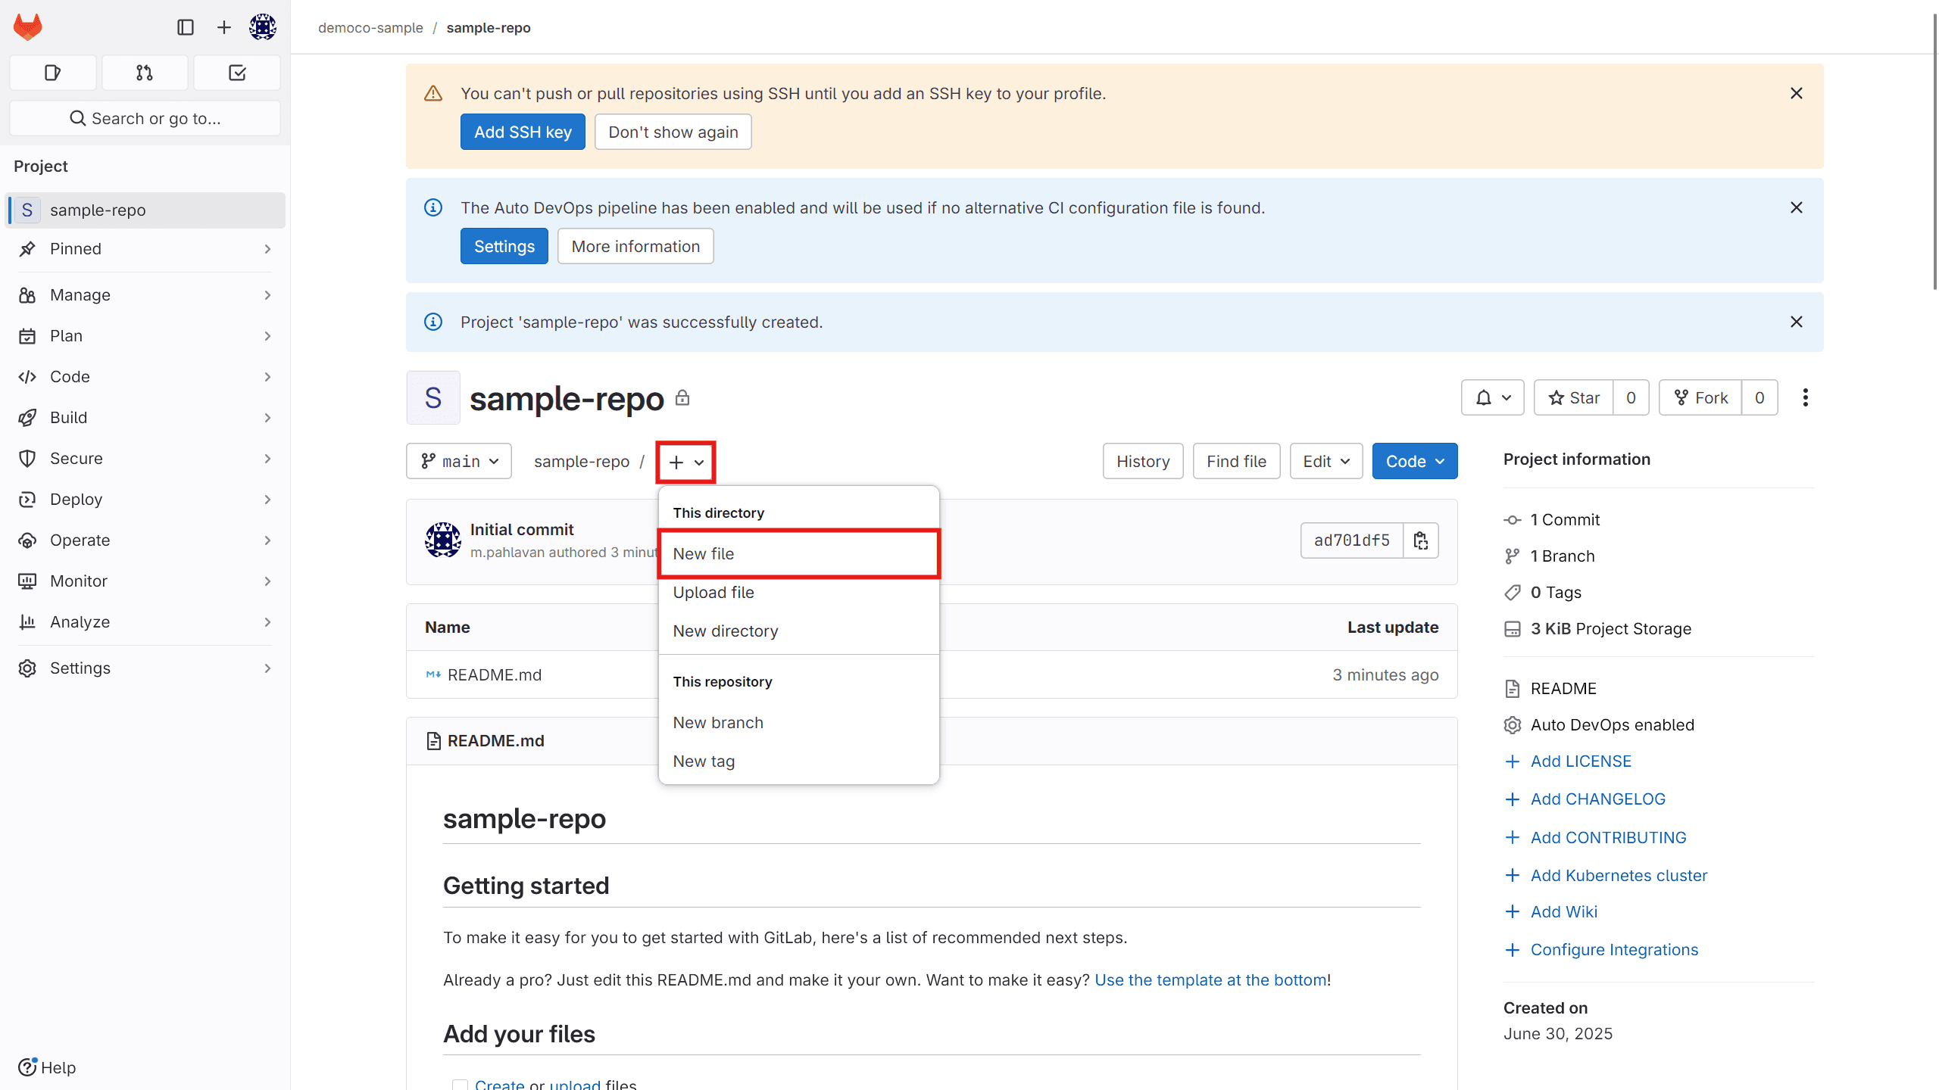Image resolution: width=1939 pixels, height=1090 pixels.
Task: Click the GitLab fox logo
Action: point(28,27)
